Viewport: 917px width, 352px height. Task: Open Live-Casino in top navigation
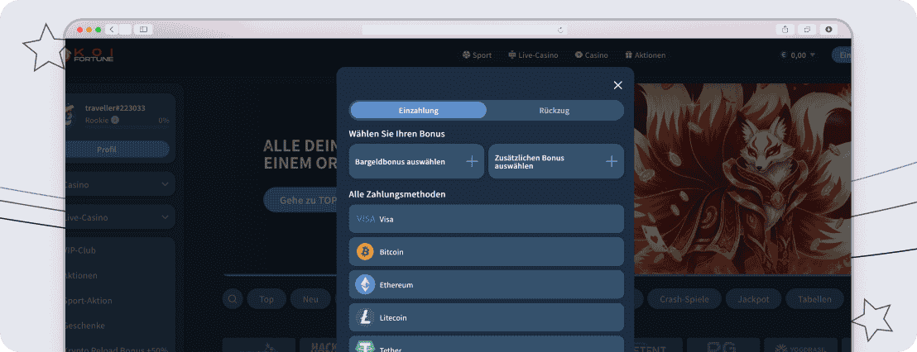533,55
